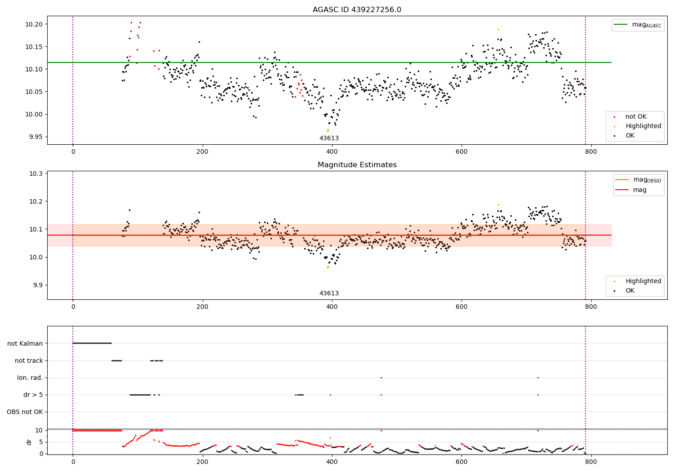674x472 pixels.
Task: Click y-axis tick '10.2' in middle plot
Action: (x=36, y=201)
